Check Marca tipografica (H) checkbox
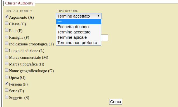This screenshot has height=107, width=178. pos(7,63)
